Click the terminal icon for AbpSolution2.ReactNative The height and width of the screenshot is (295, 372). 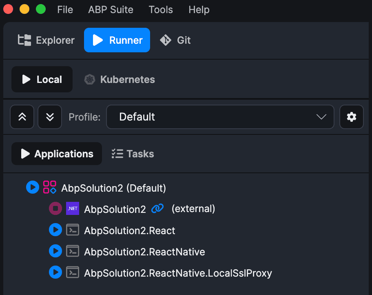[x=73, y=251]
